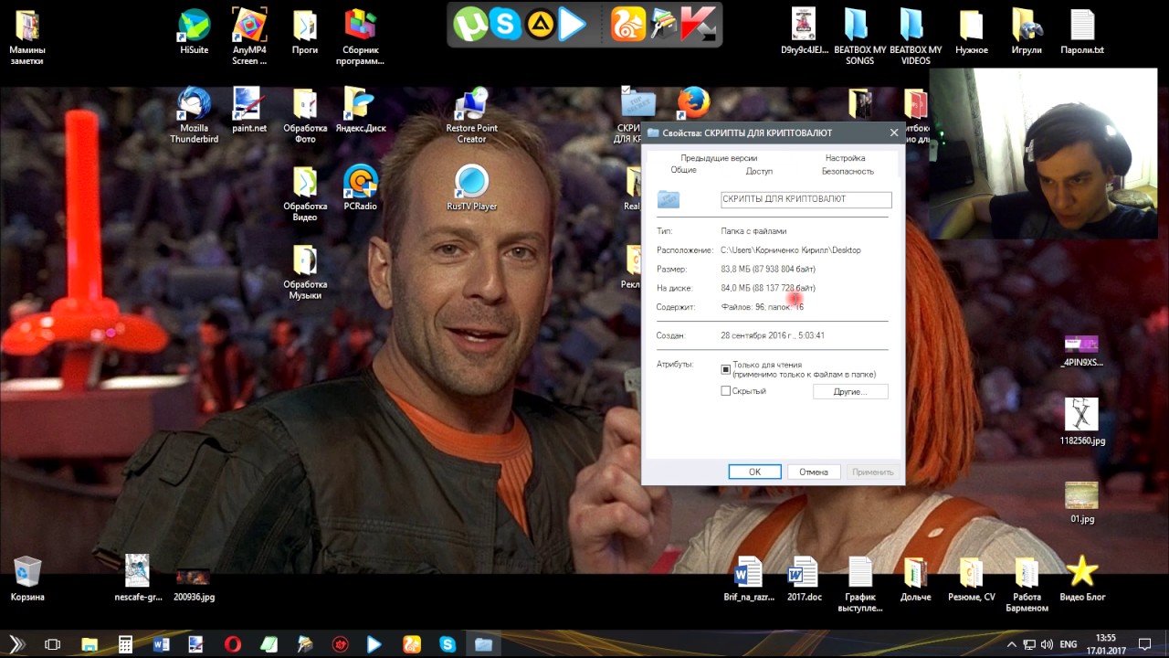1169x658 pixels.
Task: Toggle Только для чтения checkbox
Action: click(x=726, y=369)
